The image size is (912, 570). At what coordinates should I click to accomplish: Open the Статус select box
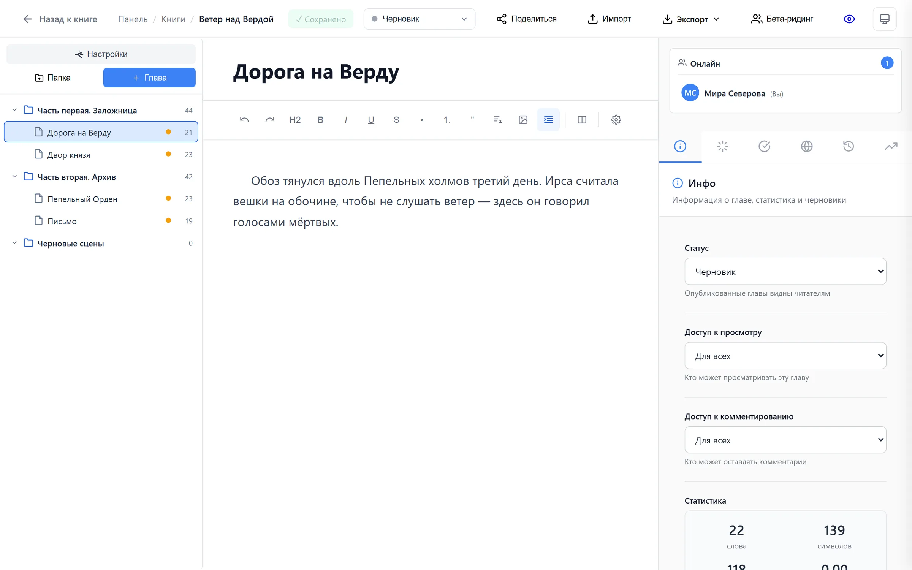[x=785, y=271]
